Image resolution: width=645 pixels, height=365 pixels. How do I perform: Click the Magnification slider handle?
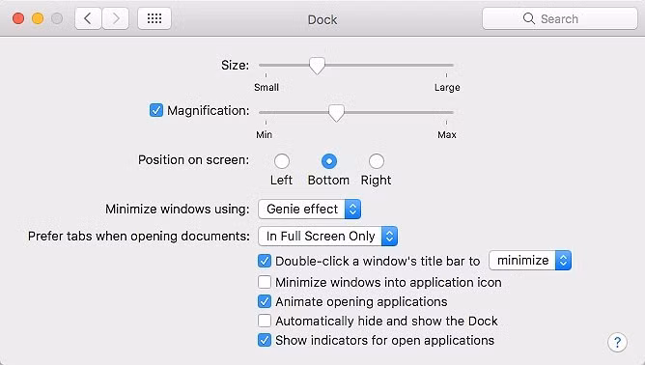(x=336, y=113)
